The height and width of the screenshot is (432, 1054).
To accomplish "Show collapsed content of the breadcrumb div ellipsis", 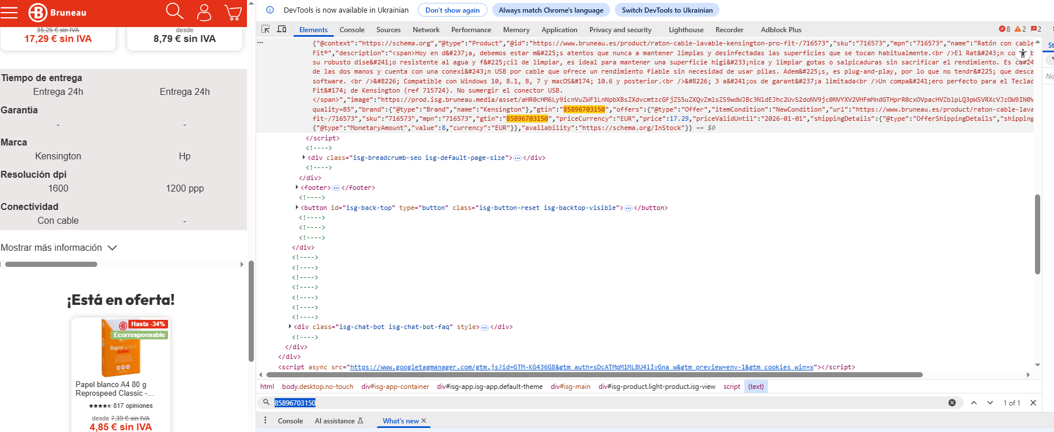I will point(518,158).
